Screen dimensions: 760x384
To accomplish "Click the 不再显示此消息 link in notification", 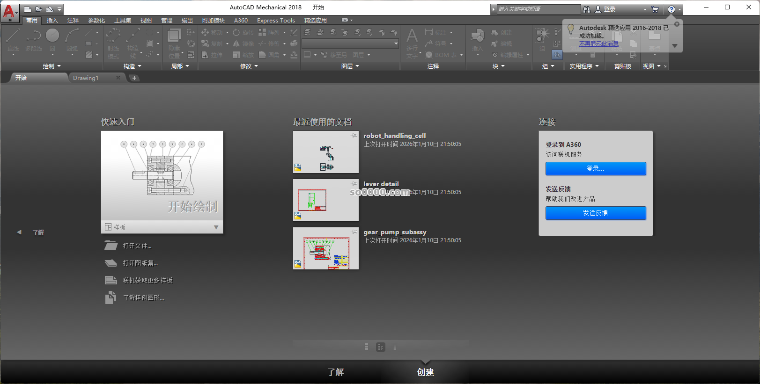I will coord(598,43).
